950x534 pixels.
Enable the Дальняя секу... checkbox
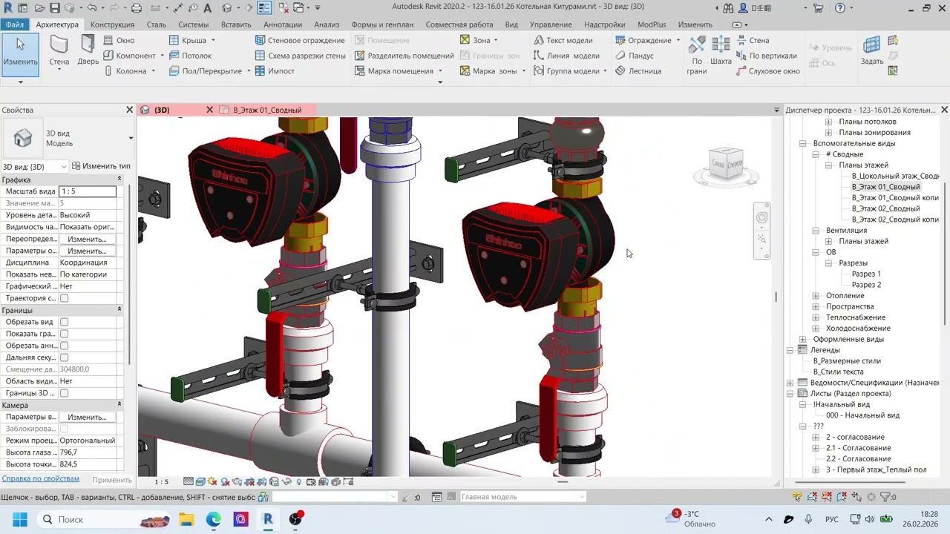click(x=64, y=357)
